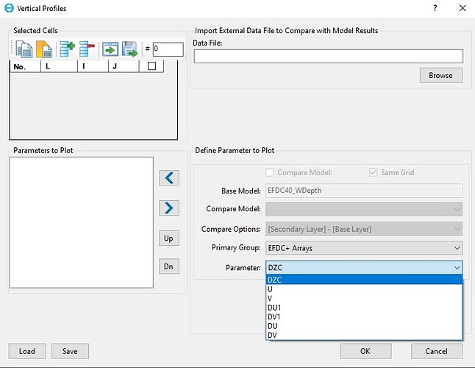Select V in parameter list
475x368 pixels.
pyautogui.click(x=364, y=298)
